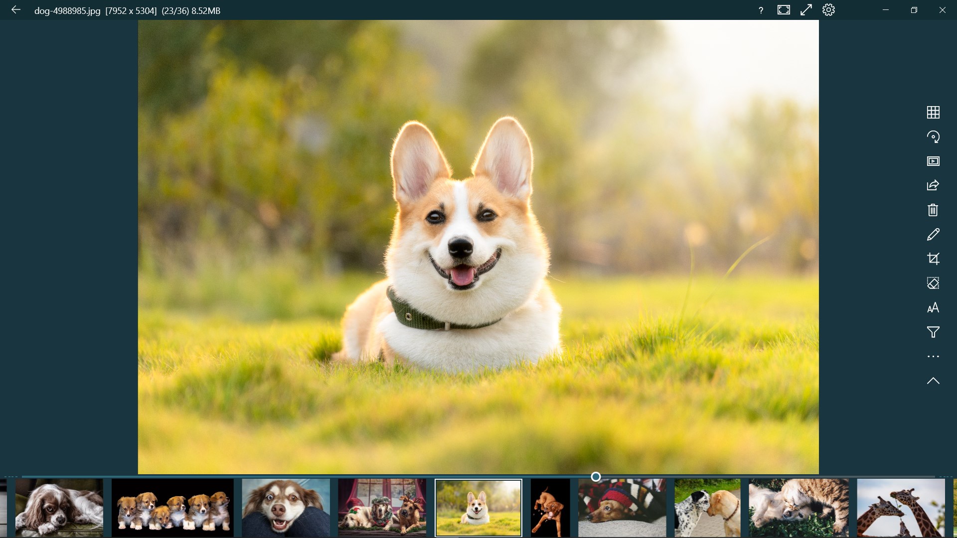
Task: Select the giraffes thumbnail
Action: (900, 508)
